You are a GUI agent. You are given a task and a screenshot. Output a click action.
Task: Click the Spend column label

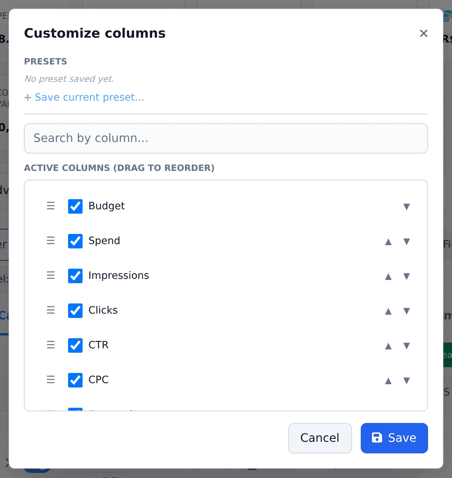[104, 240]
